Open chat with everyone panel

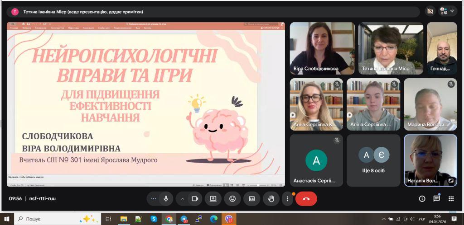click(x=436, y=199)
